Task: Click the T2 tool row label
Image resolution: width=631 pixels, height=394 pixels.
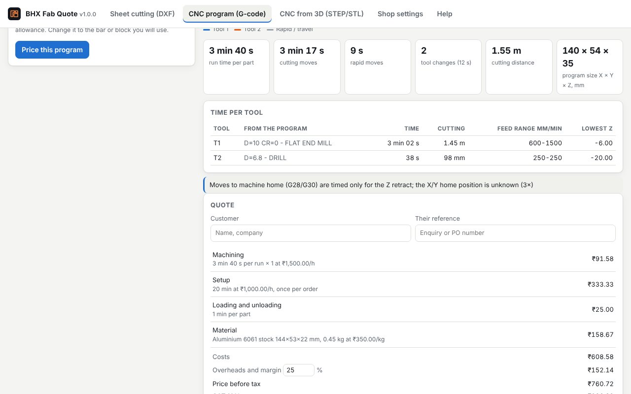Action: (217, 158)
